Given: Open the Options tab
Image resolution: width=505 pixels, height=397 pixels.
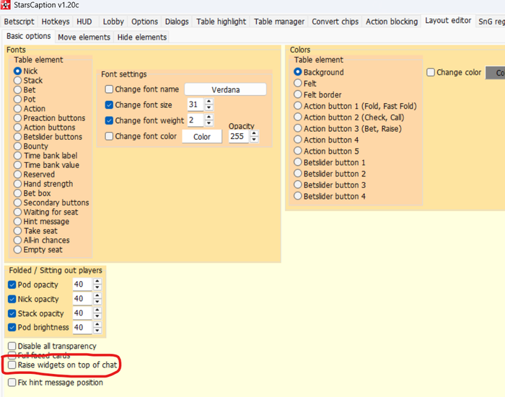Looking at the screenshot, I should (x=144, y=22).
